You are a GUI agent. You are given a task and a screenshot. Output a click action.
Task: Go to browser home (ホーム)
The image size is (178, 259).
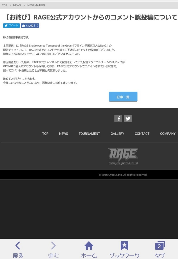[89, 249]
